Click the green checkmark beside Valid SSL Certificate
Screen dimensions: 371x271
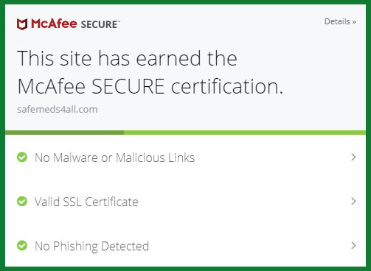[22, 201]
